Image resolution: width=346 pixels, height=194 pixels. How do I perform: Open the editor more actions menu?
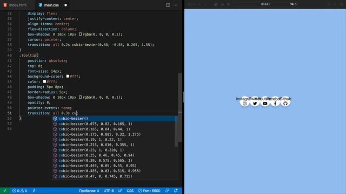point(175,5)
